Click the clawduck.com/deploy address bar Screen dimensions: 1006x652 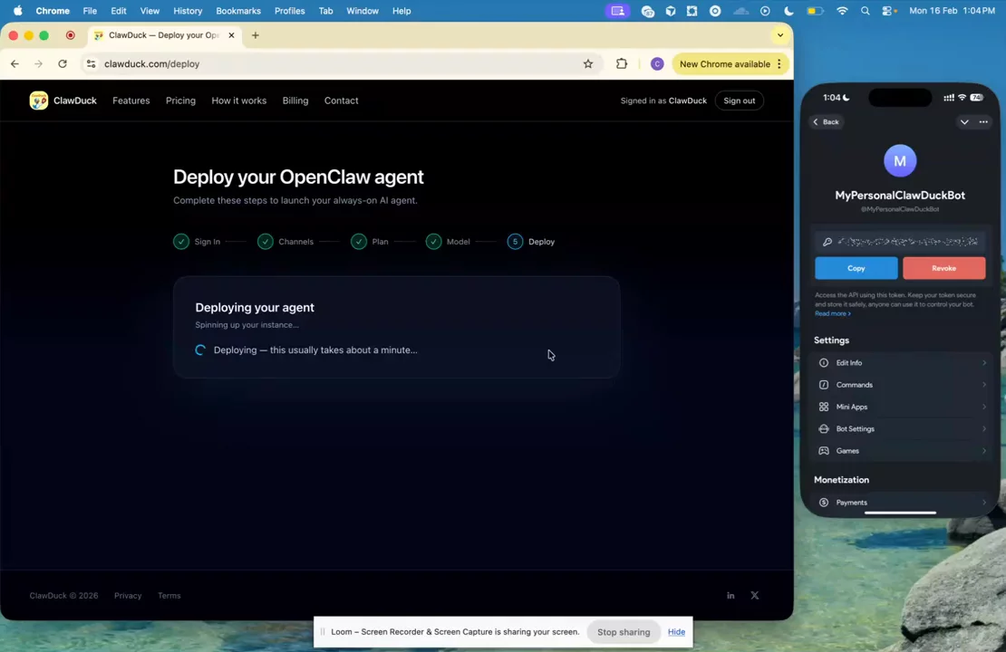(x=335, y=64)
